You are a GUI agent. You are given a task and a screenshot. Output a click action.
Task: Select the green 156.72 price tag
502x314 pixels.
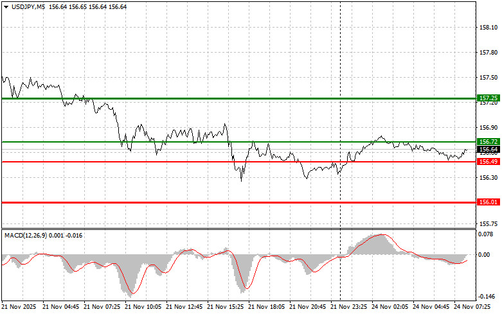click(489, 141)
